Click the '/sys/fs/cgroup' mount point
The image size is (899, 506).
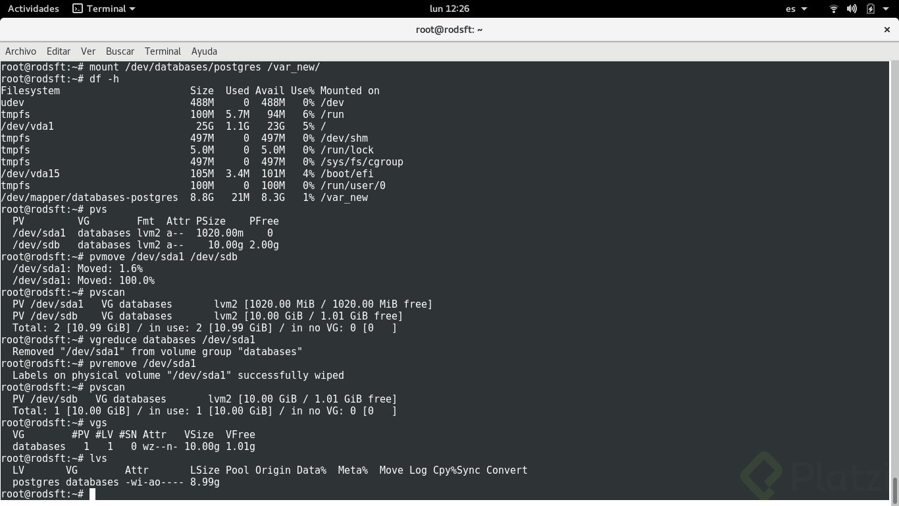(362, 162)
